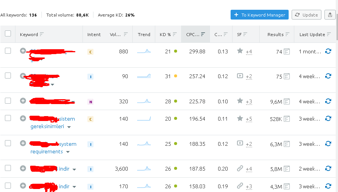Refresh the 880 volume keyword row

click(328, 51)
